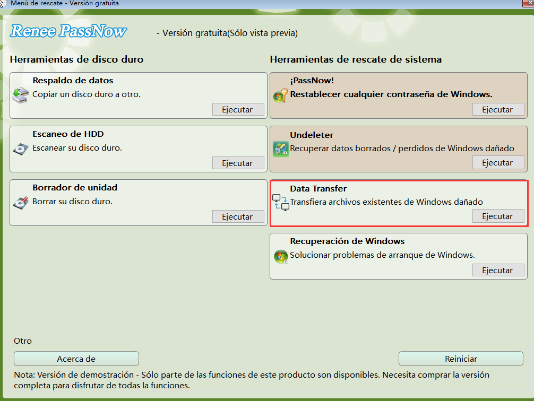Click 'Restablecer cualquier contraseña de Windows.' text
Viewport: 534px width, 401px height.
pos(391,94)
